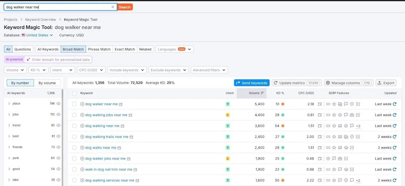Viewport: 405px width, 186px height.
Task: Check the box for 'dog walking near me'
Action: click(x=74, y=126)
